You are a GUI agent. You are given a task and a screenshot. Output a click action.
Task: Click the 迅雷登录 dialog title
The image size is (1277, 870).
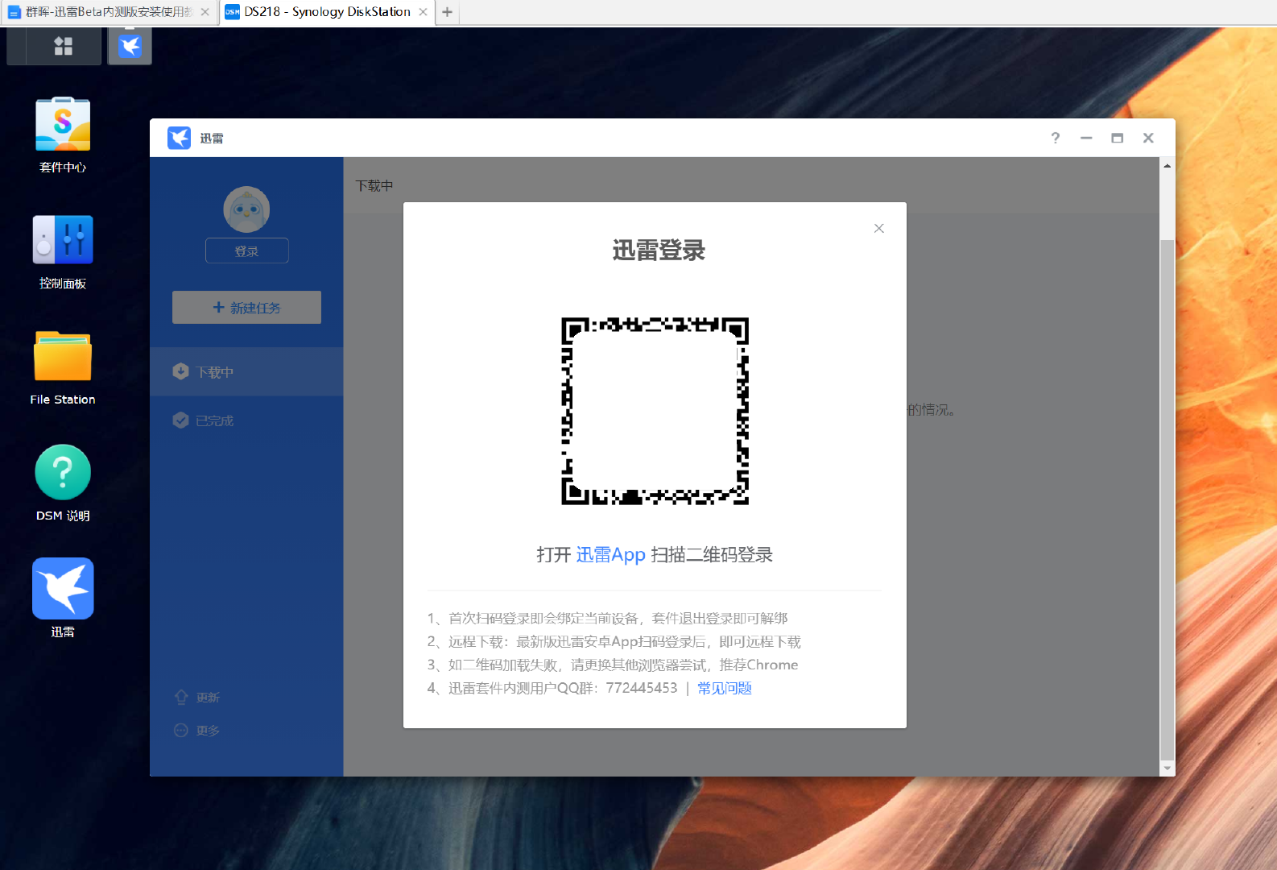659,251
